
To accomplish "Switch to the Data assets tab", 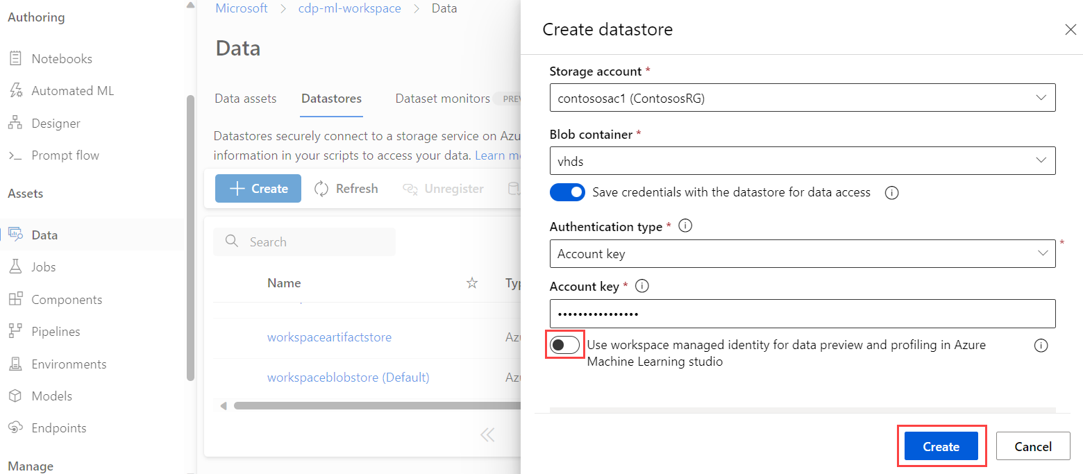I will [x=246, y=99].
